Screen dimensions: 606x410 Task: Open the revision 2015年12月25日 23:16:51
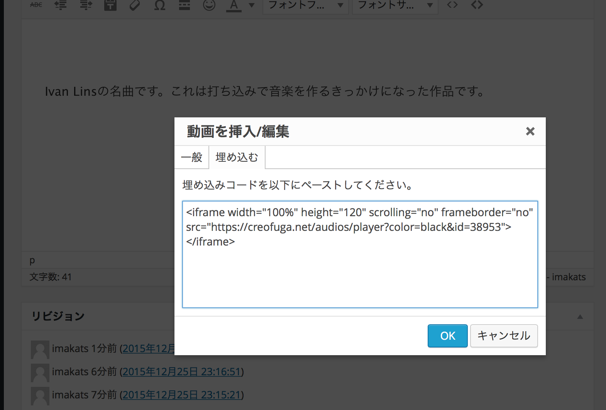pos(182,372)
